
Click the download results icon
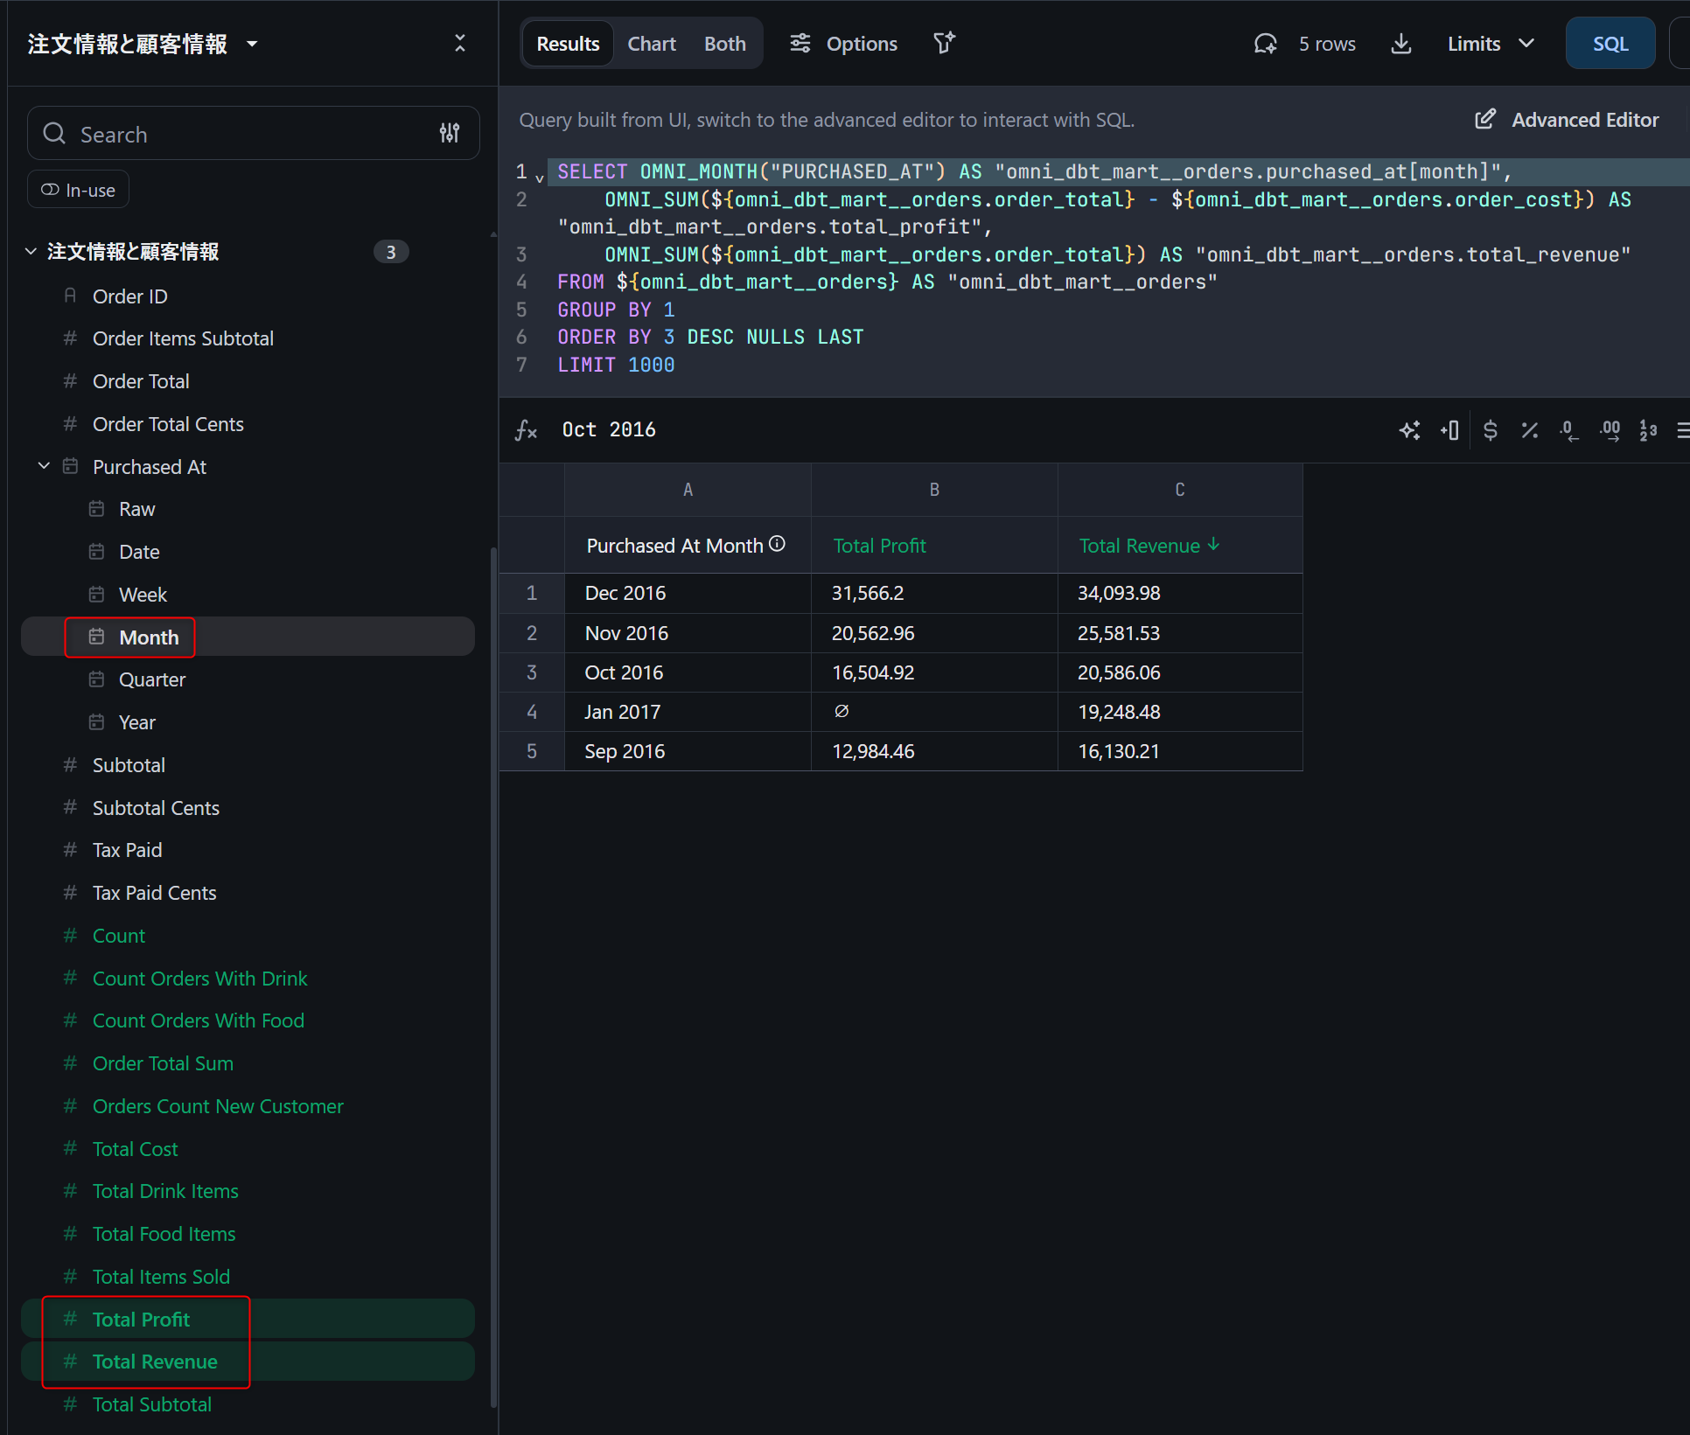pos(1401,44)
